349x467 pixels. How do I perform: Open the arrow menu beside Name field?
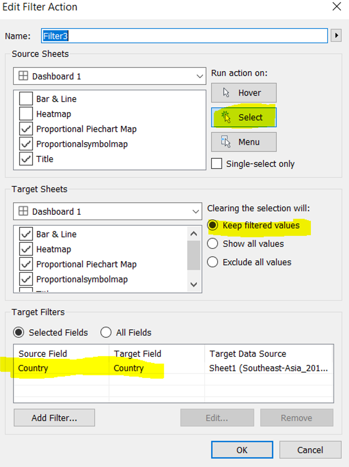(336, 36)
